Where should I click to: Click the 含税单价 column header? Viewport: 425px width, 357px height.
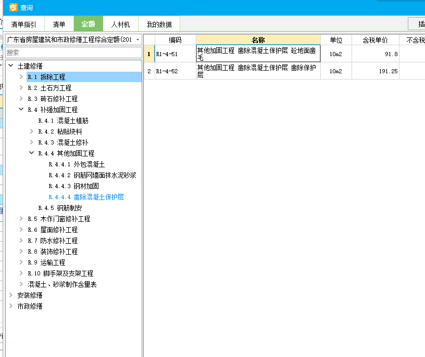click(376, 40)
